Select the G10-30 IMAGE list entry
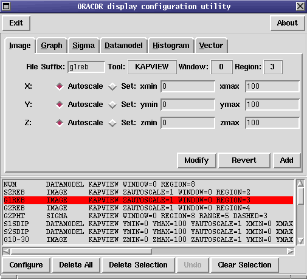Image resolution: width=307 pixels, height=279 pixels. (148, 239)
